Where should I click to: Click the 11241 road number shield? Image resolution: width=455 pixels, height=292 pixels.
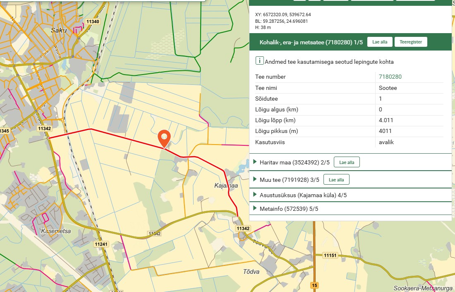point(101,244)
